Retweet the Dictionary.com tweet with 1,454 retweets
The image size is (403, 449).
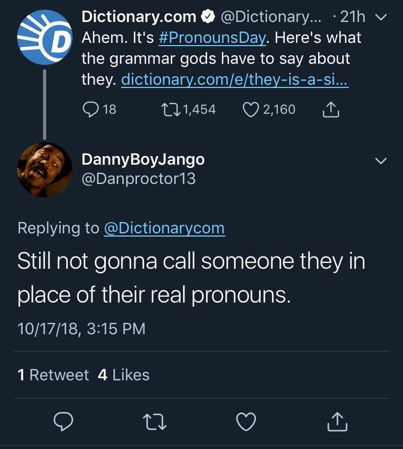170,109
